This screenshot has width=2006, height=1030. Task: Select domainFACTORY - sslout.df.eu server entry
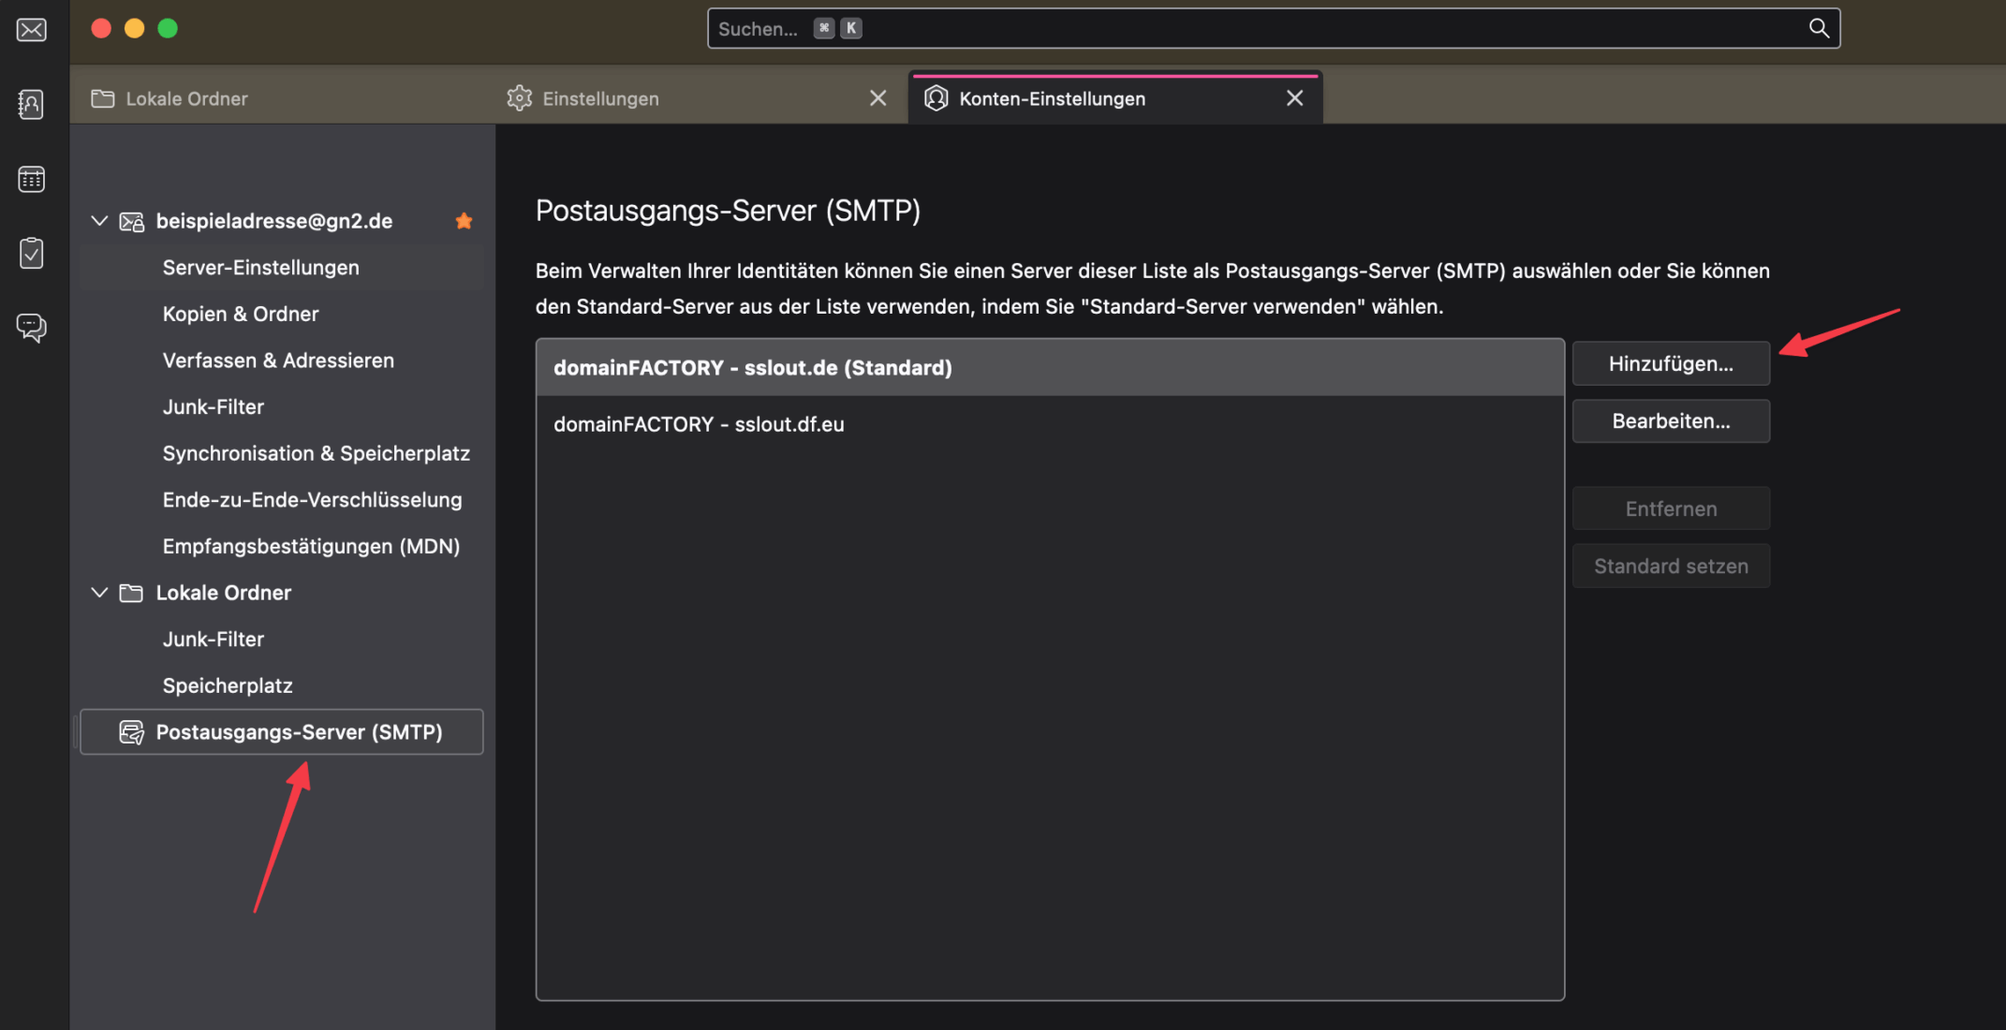(x=1050, y=424)
